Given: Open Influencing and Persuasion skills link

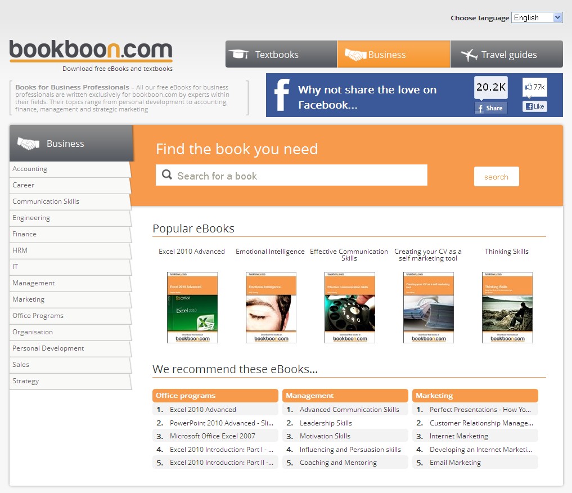Looking at the screenshot, I should point(350,450).
